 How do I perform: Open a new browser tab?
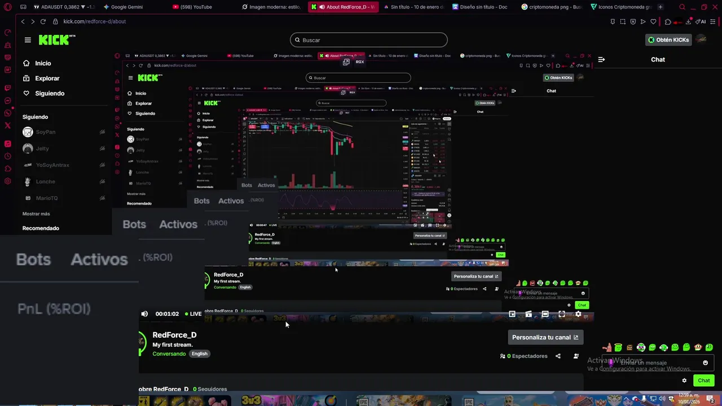660,7
